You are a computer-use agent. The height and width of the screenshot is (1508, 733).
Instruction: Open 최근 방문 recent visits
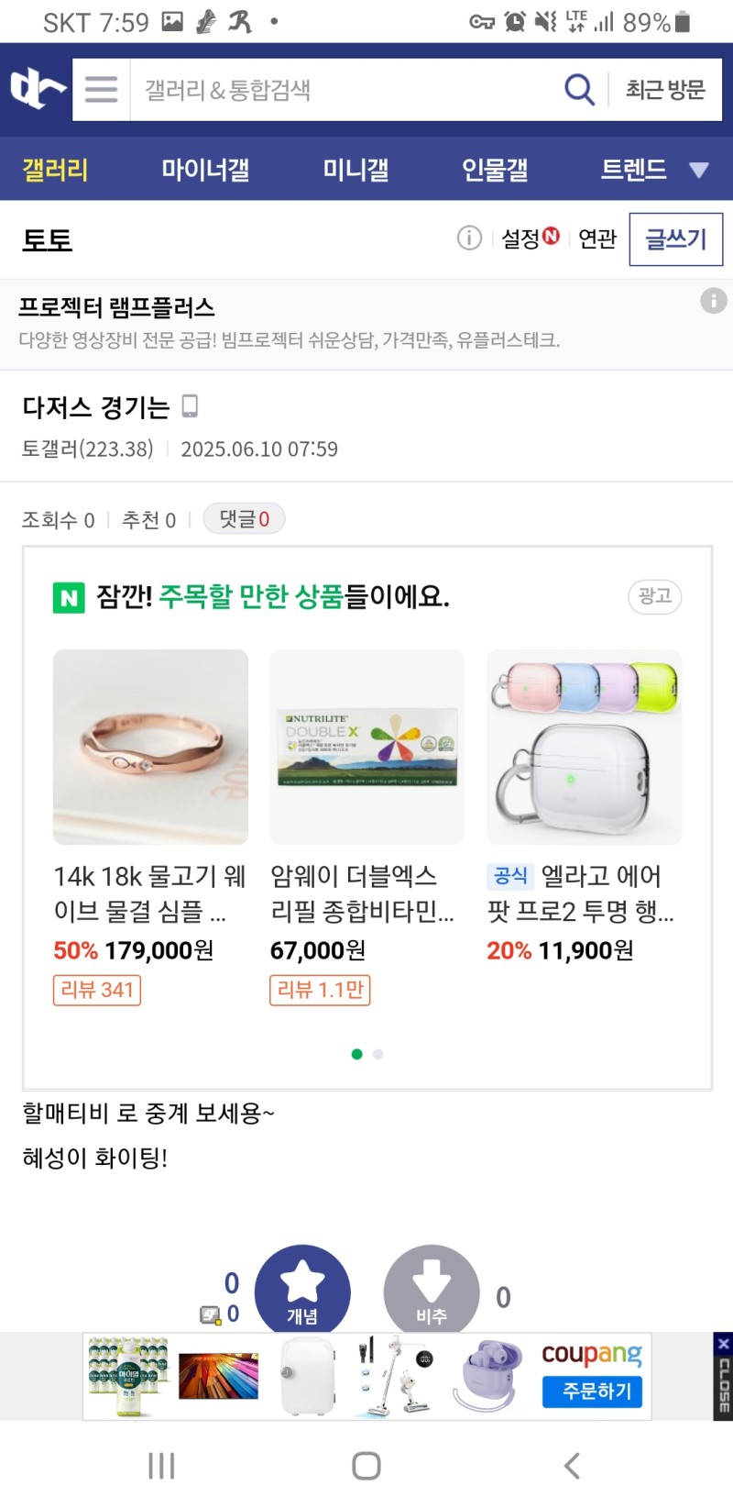click(x=665, y=89)
